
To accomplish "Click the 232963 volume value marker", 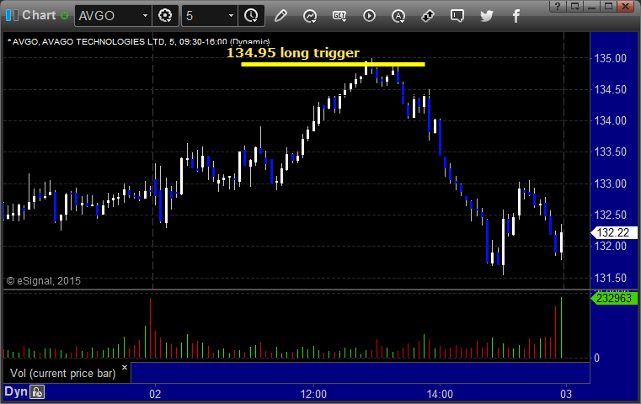I will click(614, 298).
